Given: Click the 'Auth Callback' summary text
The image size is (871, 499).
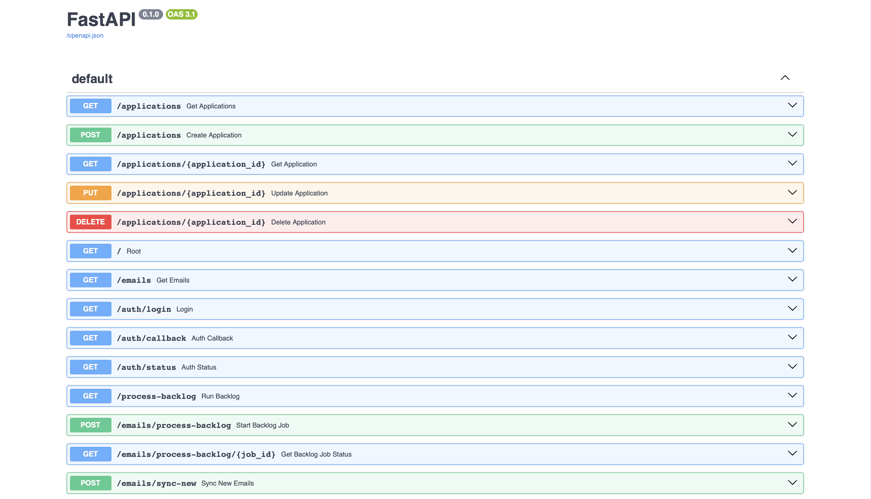Looking at the screenshot, I should pyautogui.click(x=212, y=338).
